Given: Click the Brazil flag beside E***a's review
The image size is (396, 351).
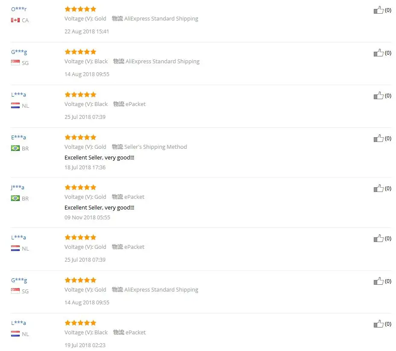Looking at the screenshot, I should click(x=15, y=148).
